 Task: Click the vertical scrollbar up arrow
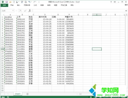coord(126,15)
